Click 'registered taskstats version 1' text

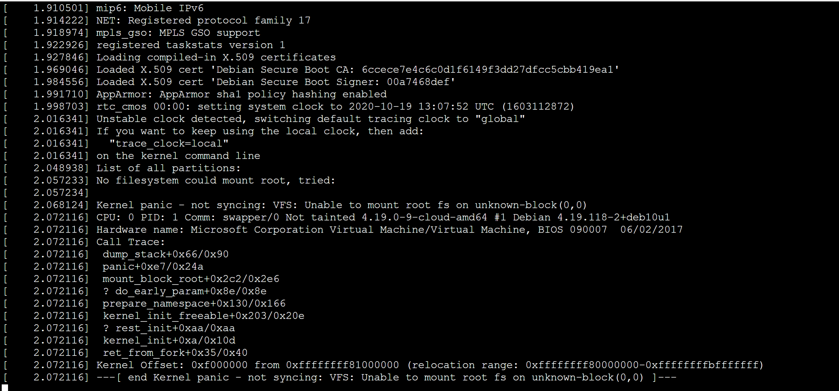190,45
